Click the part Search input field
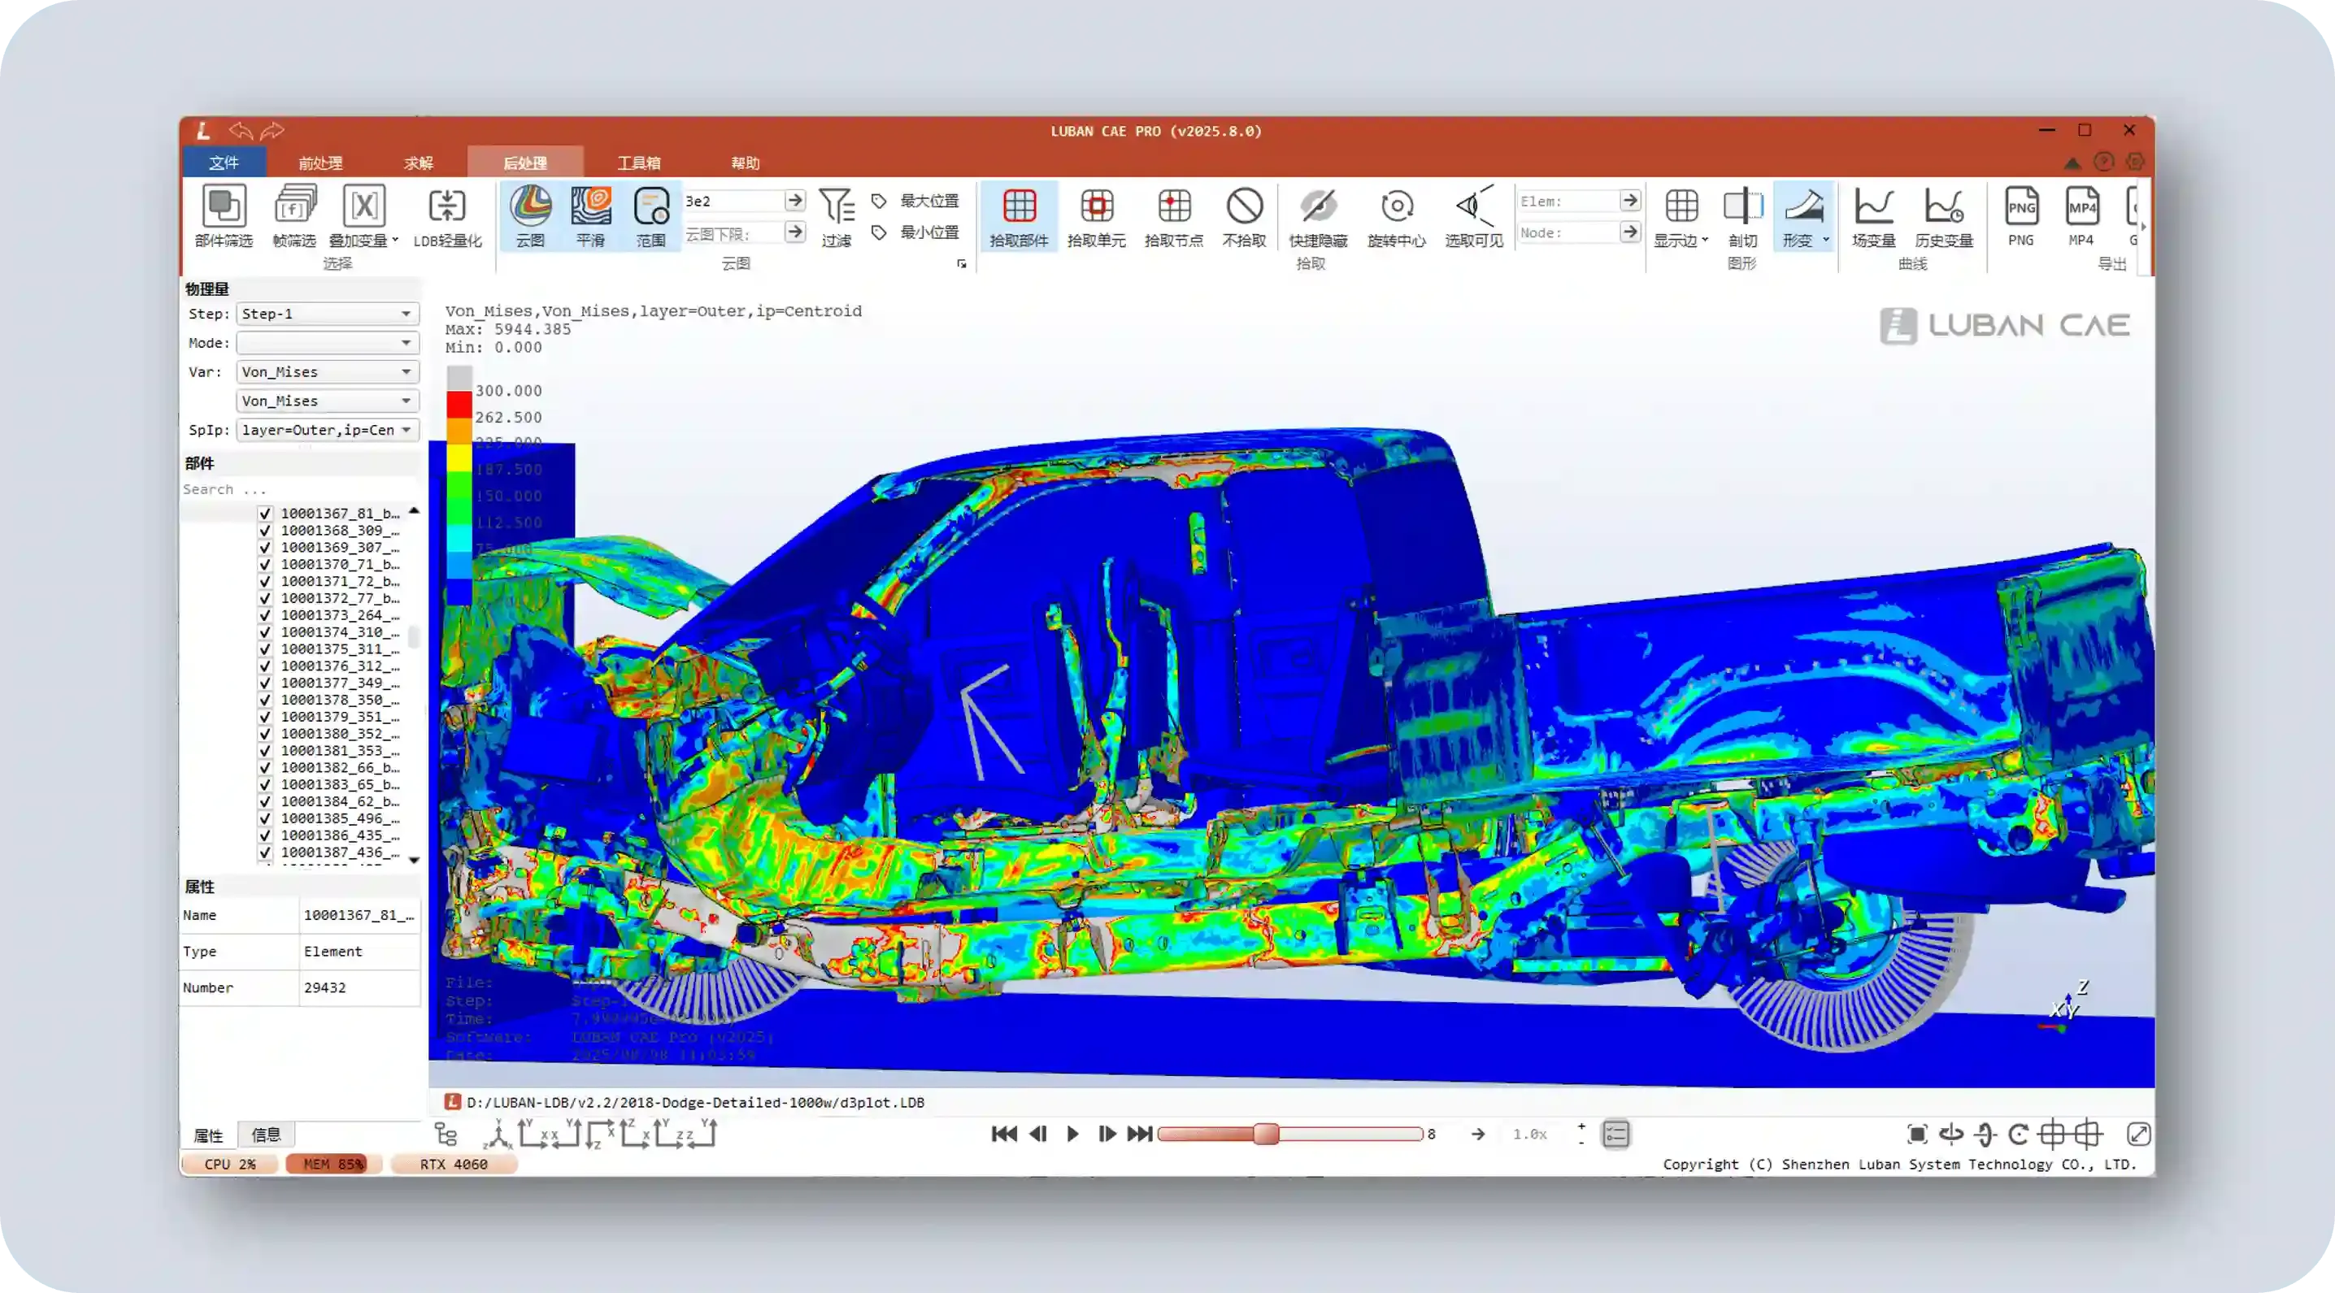 (x=299, y=489)
